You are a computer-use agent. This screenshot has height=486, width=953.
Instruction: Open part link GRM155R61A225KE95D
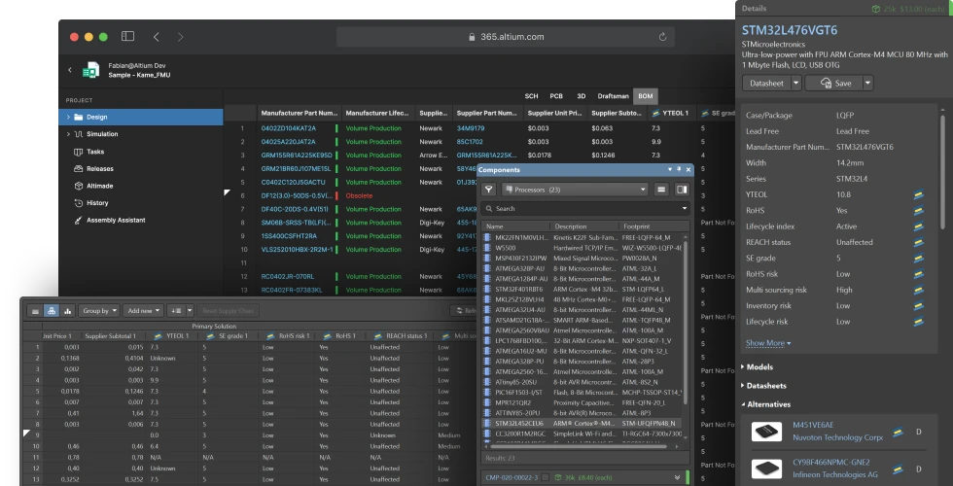coord(297,155)
